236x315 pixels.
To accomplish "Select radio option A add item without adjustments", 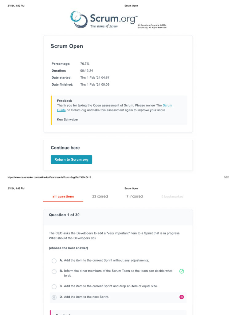I will (x=54, y=261).
